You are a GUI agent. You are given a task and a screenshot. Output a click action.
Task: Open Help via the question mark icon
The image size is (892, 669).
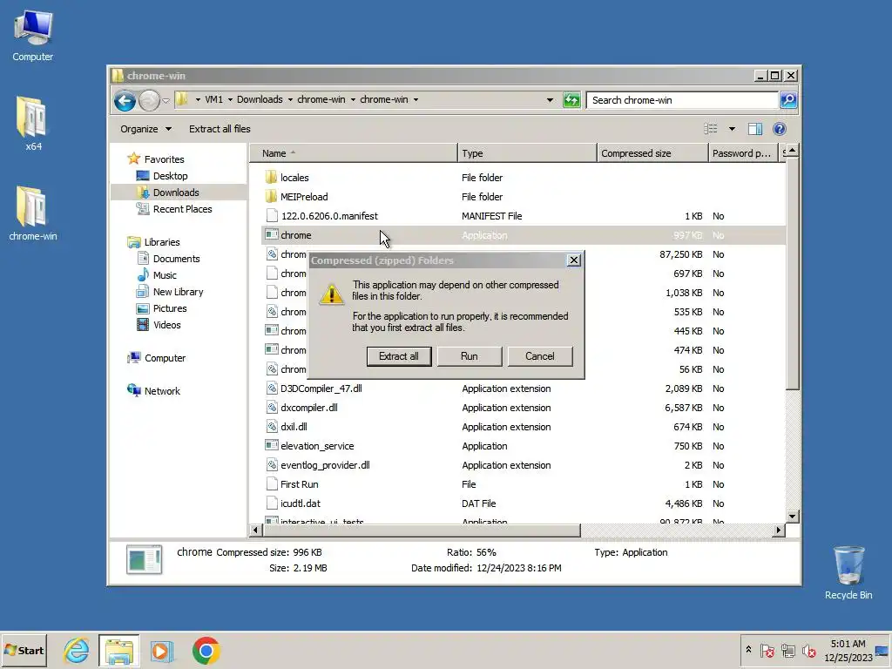tap(780, 129)
